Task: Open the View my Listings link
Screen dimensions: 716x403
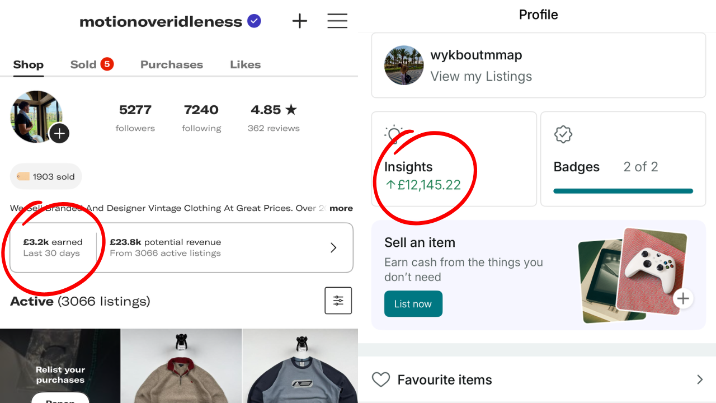Action: pyautogui.click(x=481, y=76)
